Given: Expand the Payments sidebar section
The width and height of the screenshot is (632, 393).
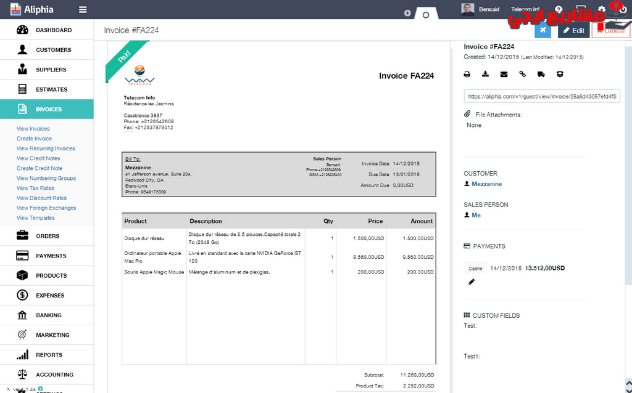Looking at the screenshot, I should (x=47, y=256).
